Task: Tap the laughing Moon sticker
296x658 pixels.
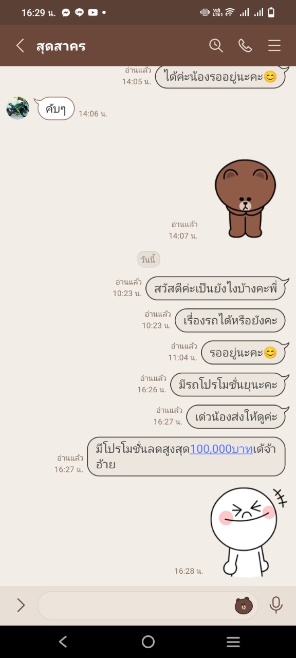Action: (x=247, y=531)
